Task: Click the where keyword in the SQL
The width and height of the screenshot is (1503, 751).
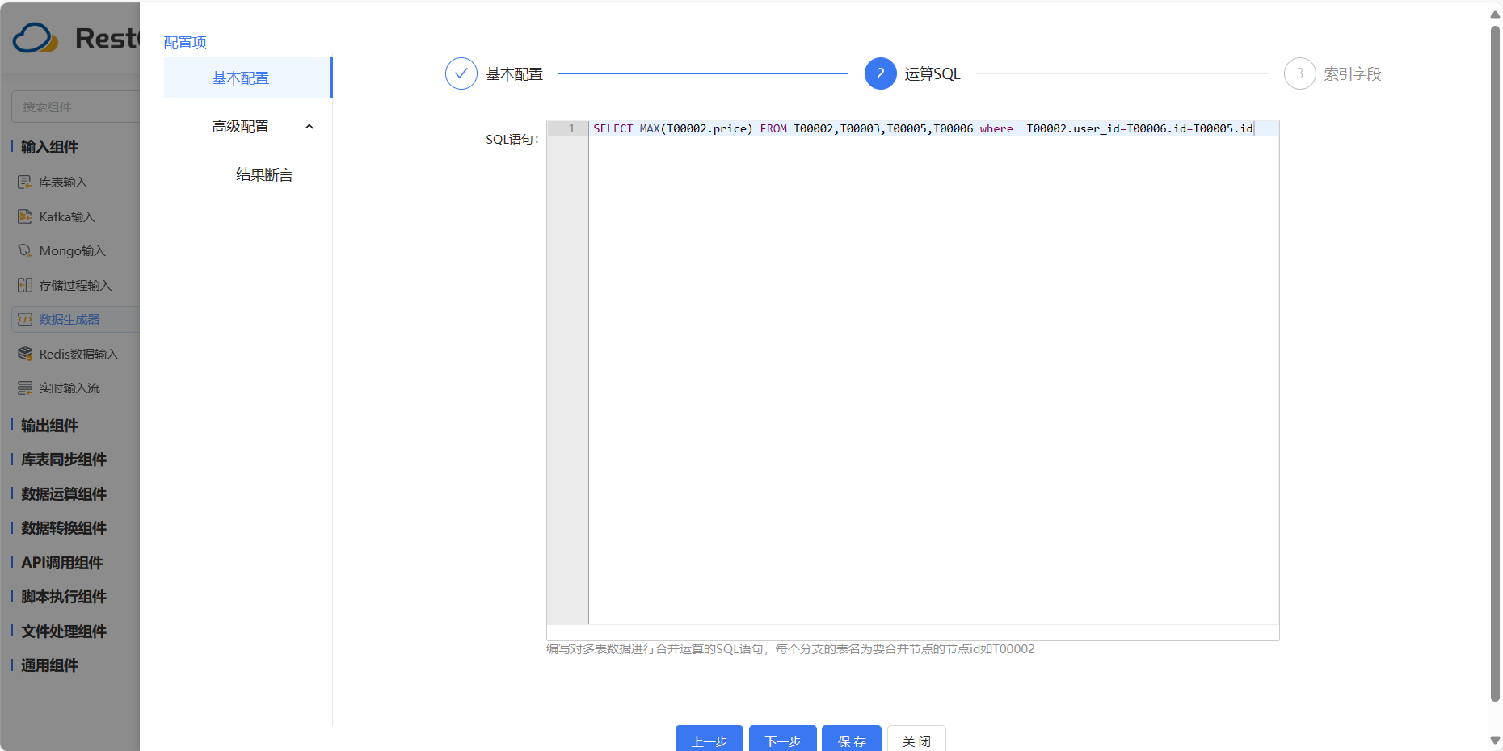Action: [996, 128]
